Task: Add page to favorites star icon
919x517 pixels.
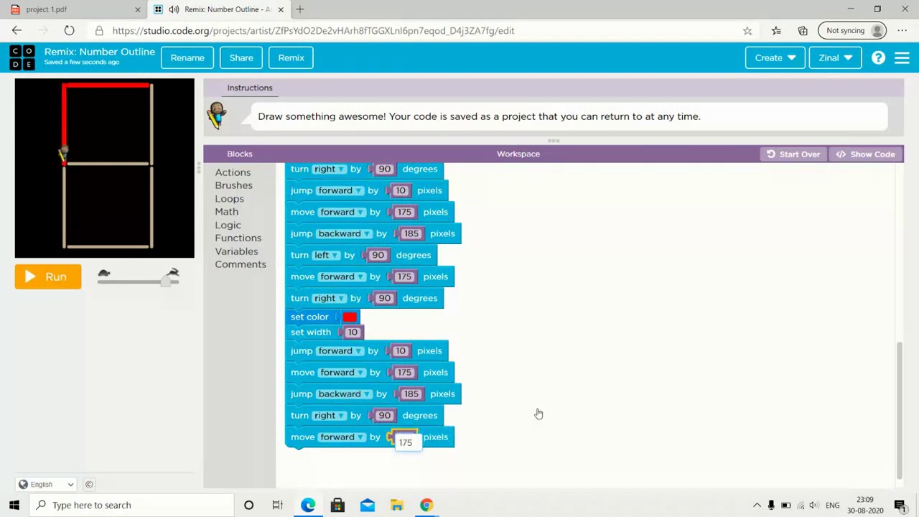Action: point(747,31)
